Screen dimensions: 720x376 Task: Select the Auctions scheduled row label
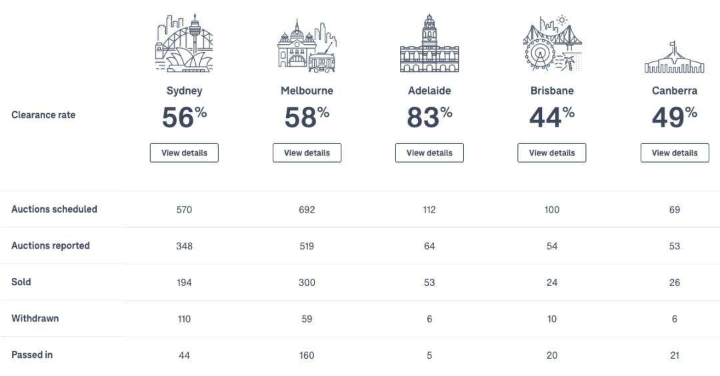pyautogui.click(x=54, y=209)
